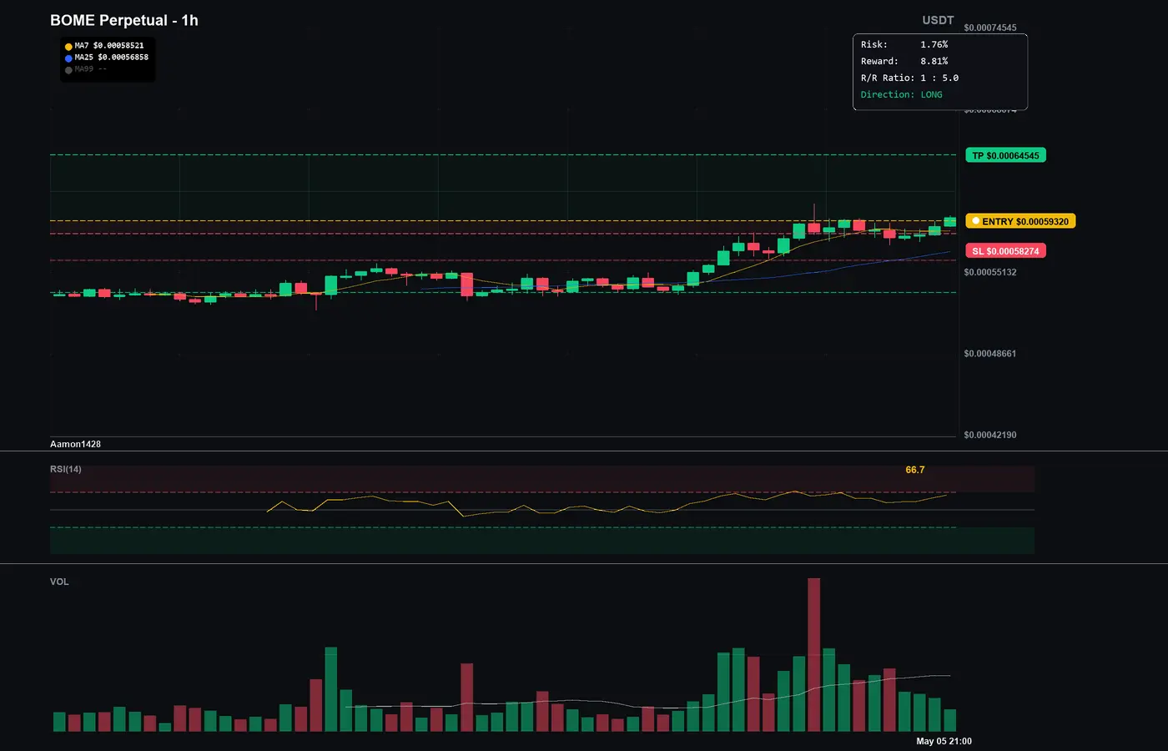Click the MA25 $0.00056858 legend text
The height and width of the screenshot is (751, 1168).
click(x=112, y=58)
